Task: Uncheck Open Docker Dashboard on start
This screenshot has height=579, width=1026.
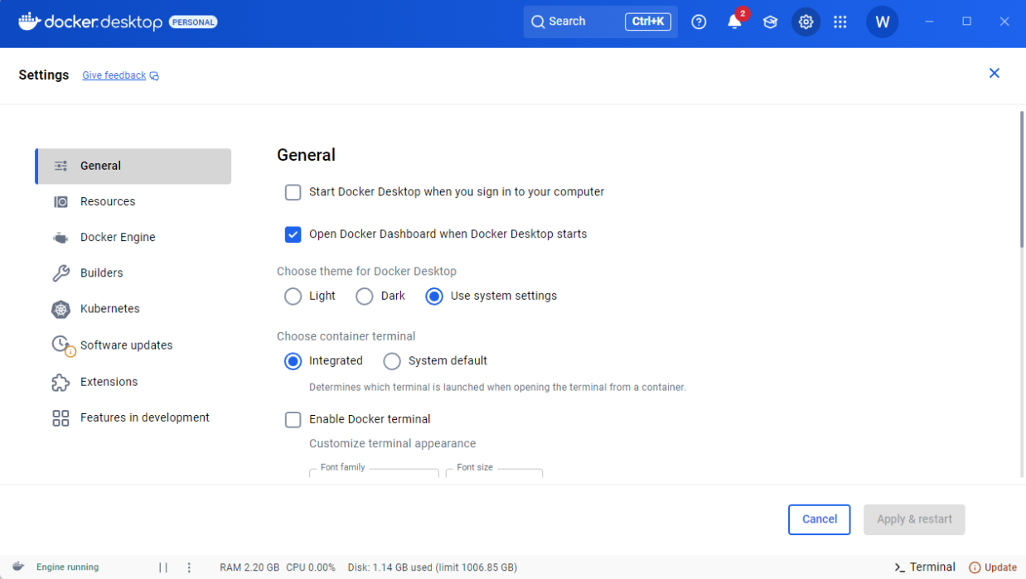Action: pyautogui.click(x=293, y=234)
